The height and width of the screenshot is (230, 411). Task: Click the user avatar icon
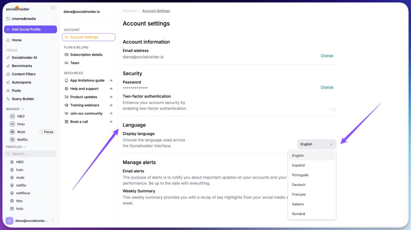[x=10, y=221]
